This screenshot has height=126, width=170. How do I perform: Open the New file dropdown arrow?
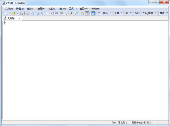click(x=10, y=13)
